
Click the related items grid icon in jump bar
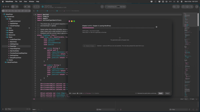pos(34,11)
